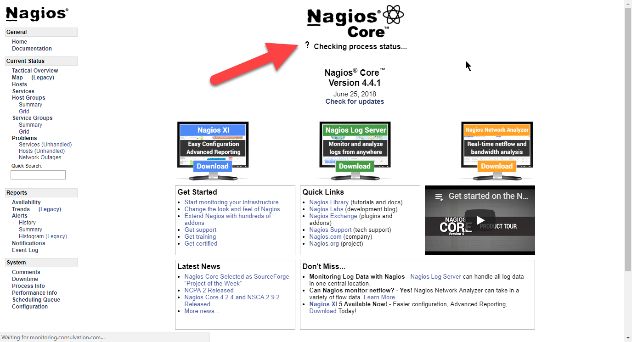
Task: View Hosts under Problems
Action: pos(26,151)
